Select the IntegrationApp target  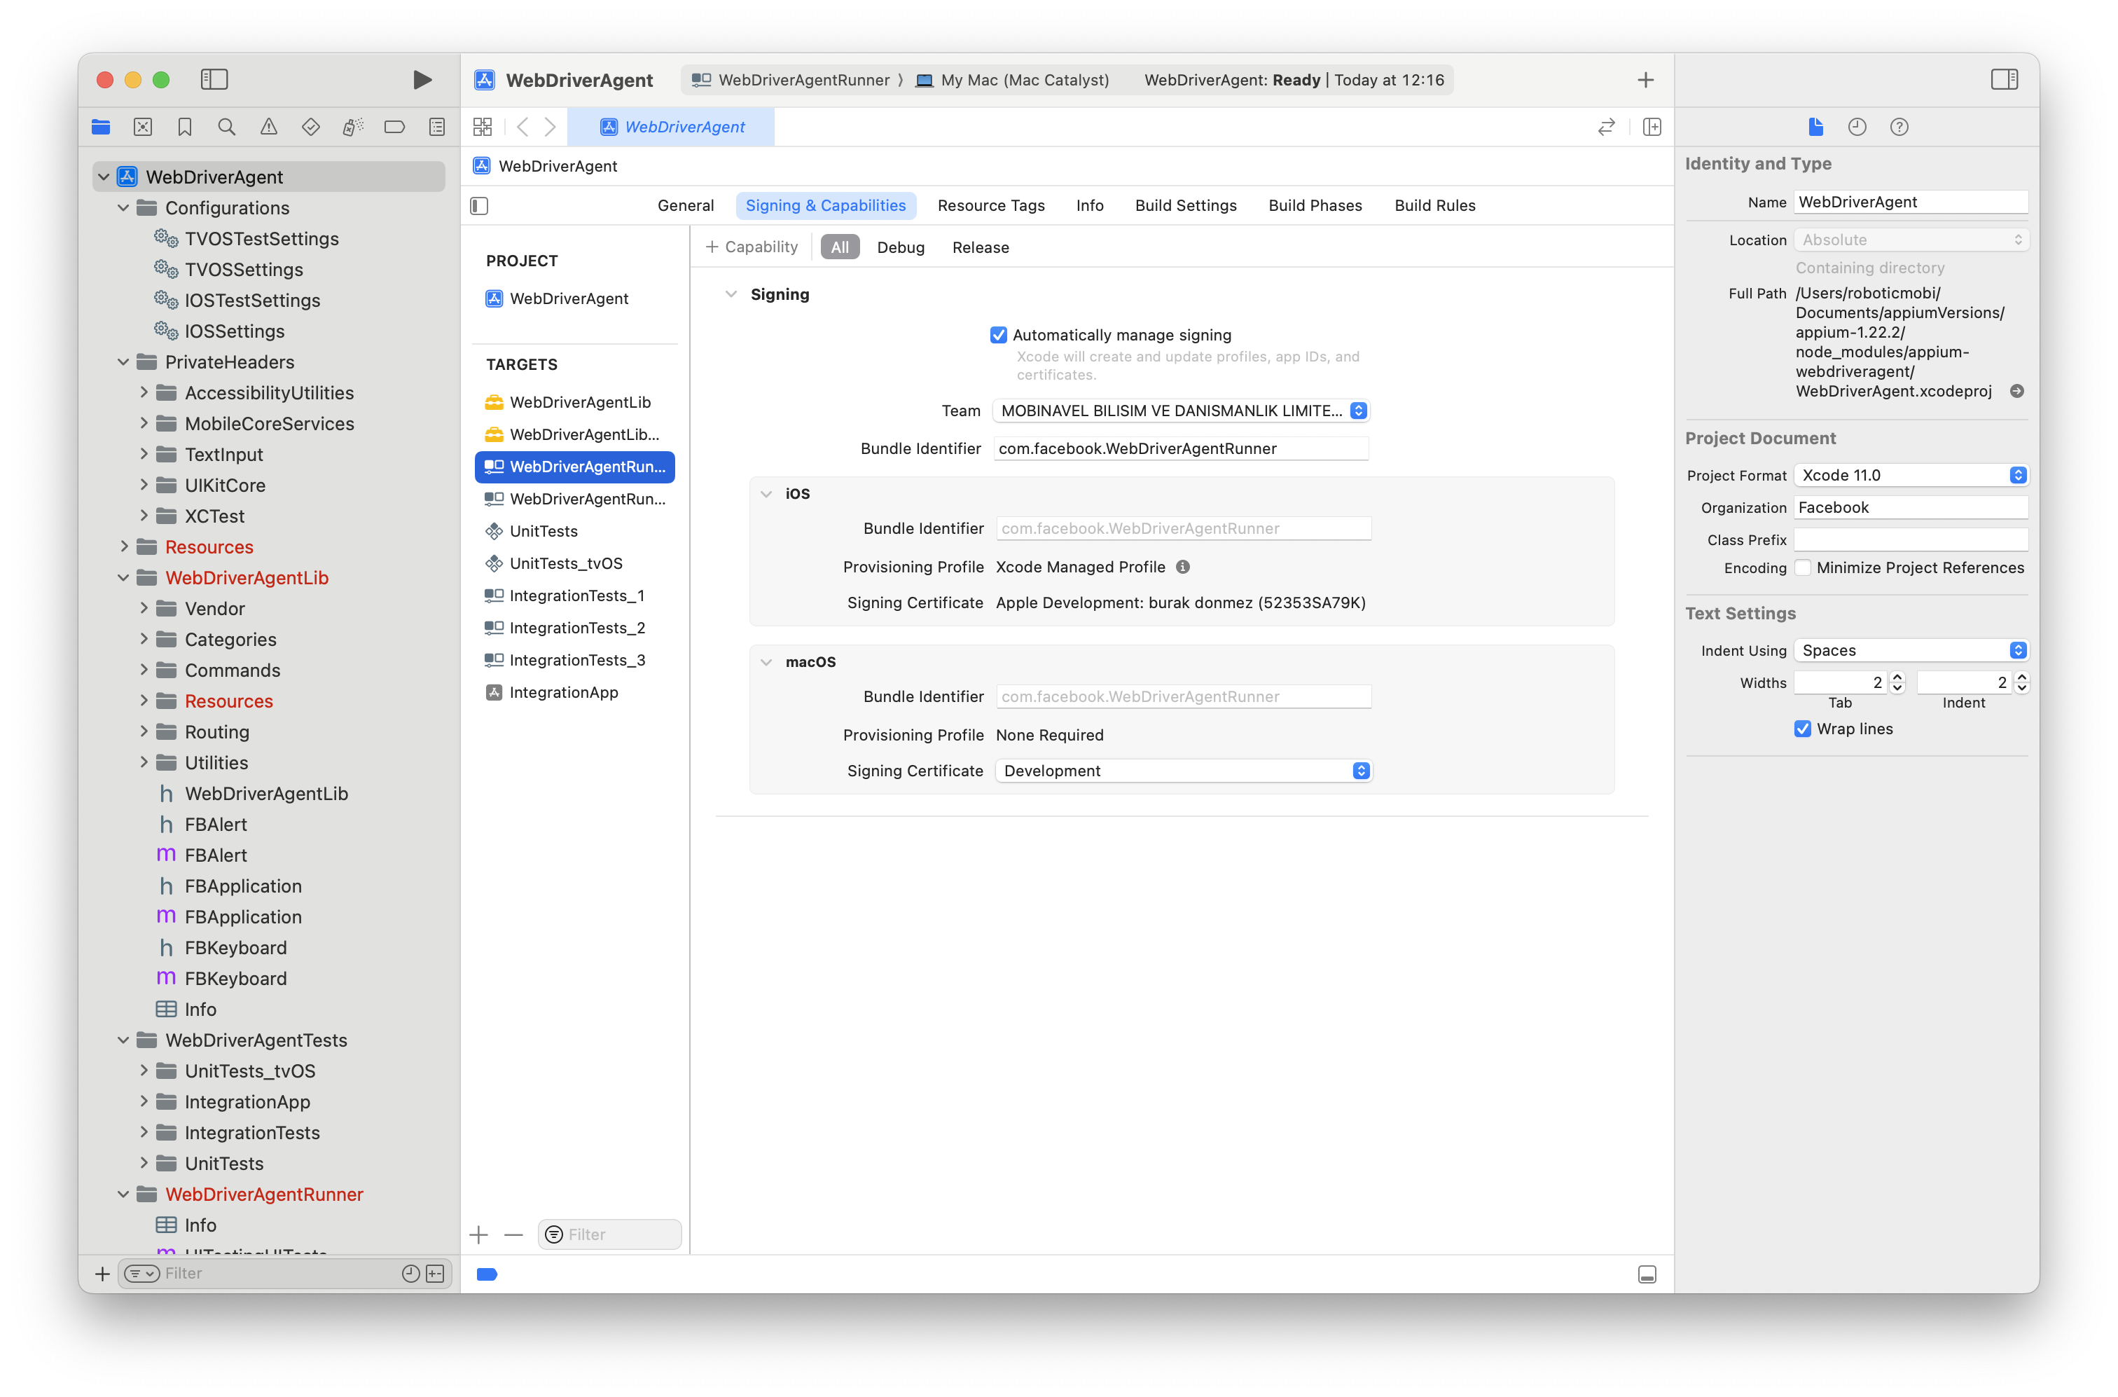tap(574, 692)
